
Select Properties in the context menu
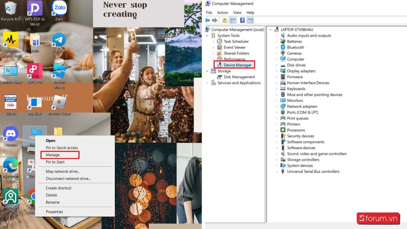[x=54, y=211]
